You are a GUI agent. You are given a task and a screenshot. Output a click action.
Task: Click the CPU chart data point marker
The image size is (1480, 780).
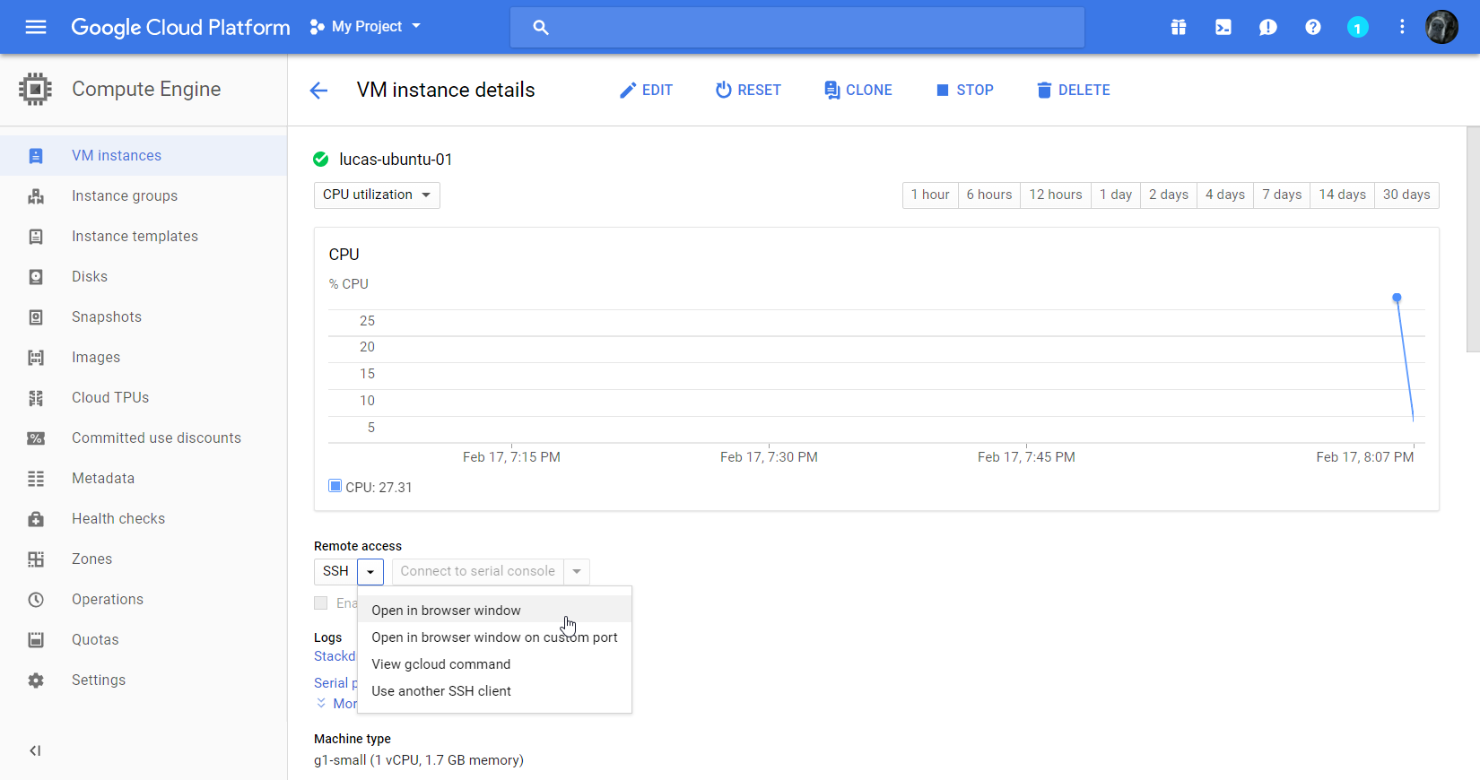[x=1397, y=298]
